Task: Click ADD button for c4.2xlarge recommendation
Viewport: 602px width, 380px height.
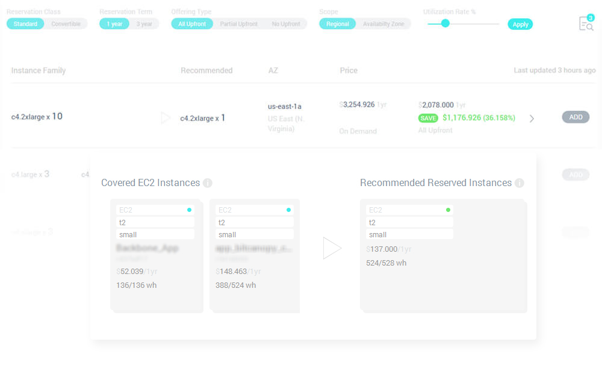Action: click(x=576, y=117)
